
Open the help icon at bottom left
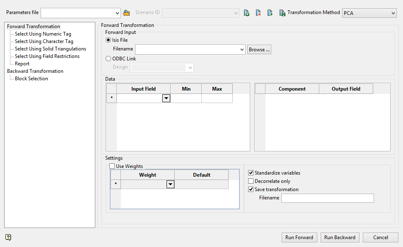(x=8, y=237)
